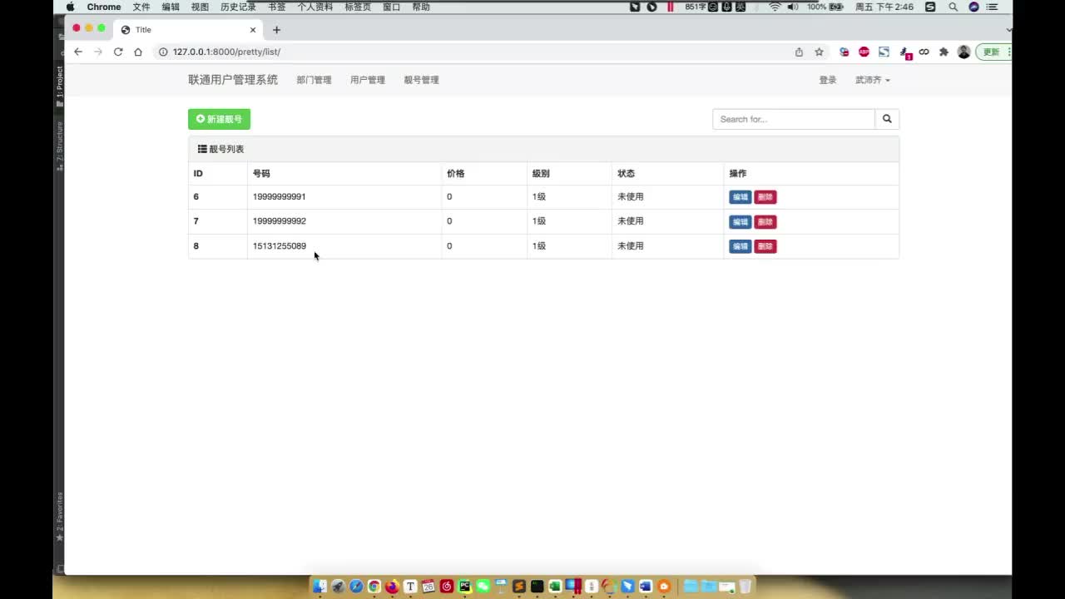
Task: Bookmark this page with the star
Action: coord(819,52)
